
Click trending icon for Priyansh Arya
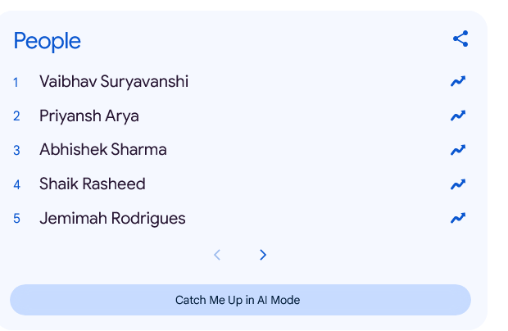pos(458,116)
